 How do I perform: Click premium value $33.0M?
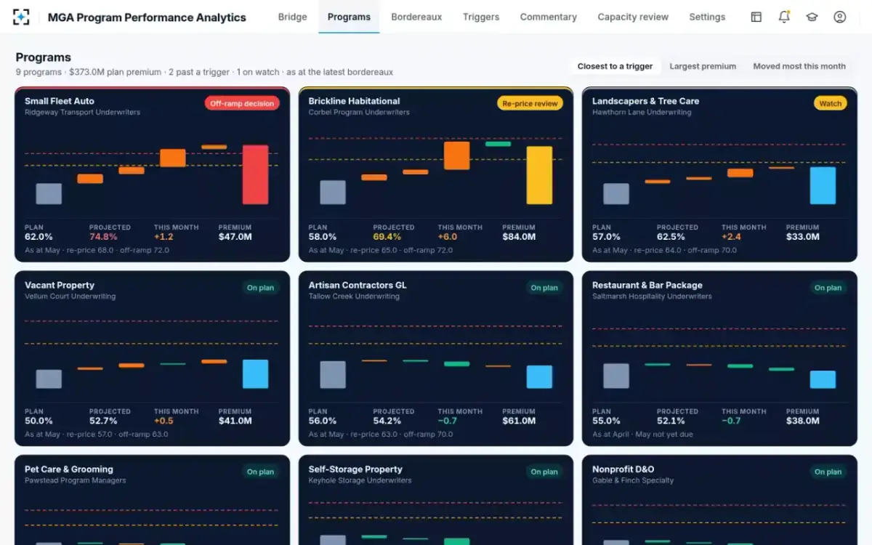803,237
